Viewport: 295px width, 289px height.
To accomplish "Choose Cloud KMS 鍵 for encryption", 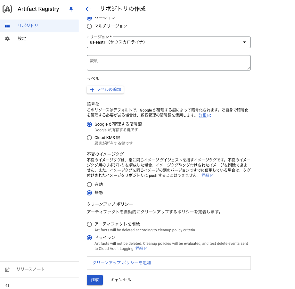I will click(89, 137).
